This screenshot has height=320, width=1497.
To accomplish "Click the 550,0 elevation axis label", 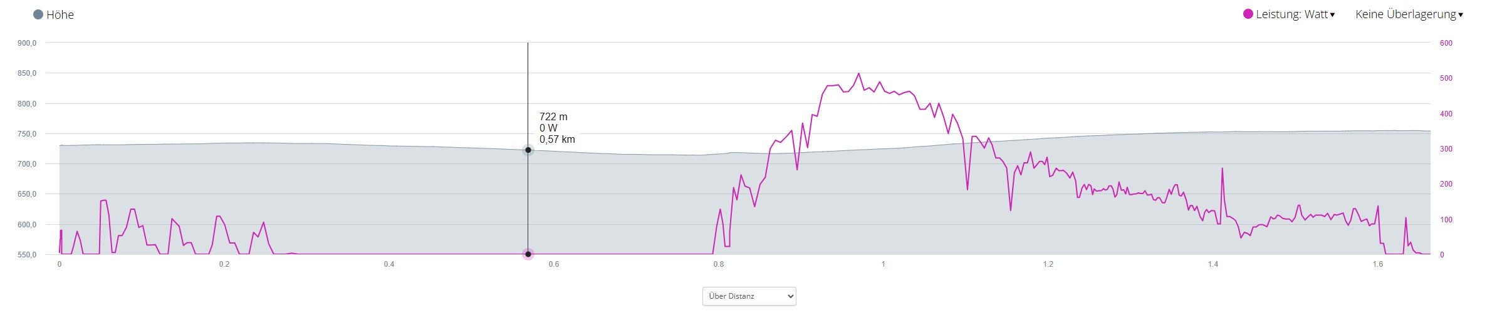I will (28, 255).
